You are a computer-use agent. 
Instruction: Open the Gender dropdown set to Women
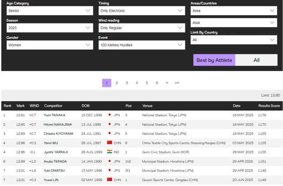pyautogui.click(x=49, y=45)
